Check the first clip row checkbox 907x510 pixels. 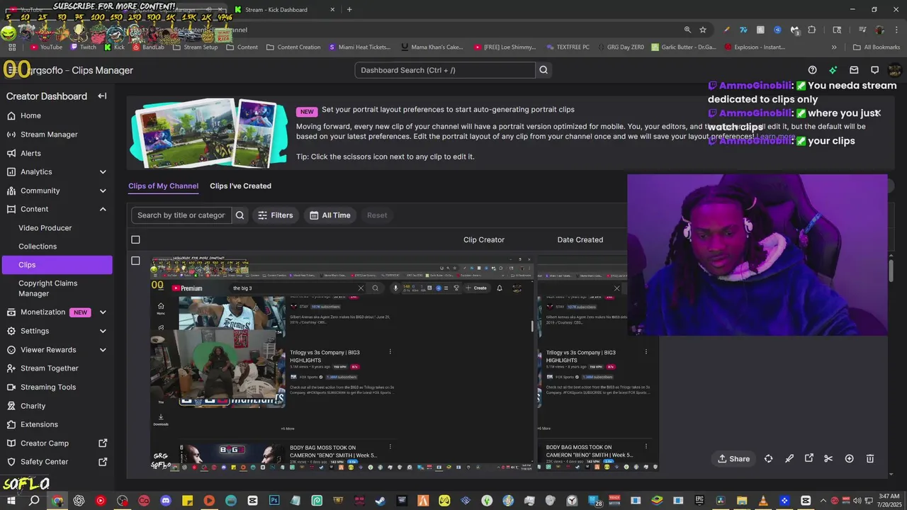[135, 261]
